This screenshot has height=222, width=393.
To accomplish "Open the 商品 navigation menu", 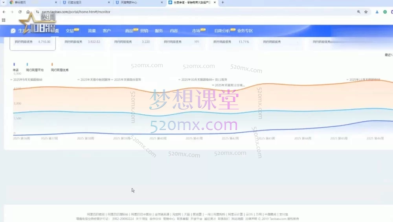I will click(x=129, y=31).
